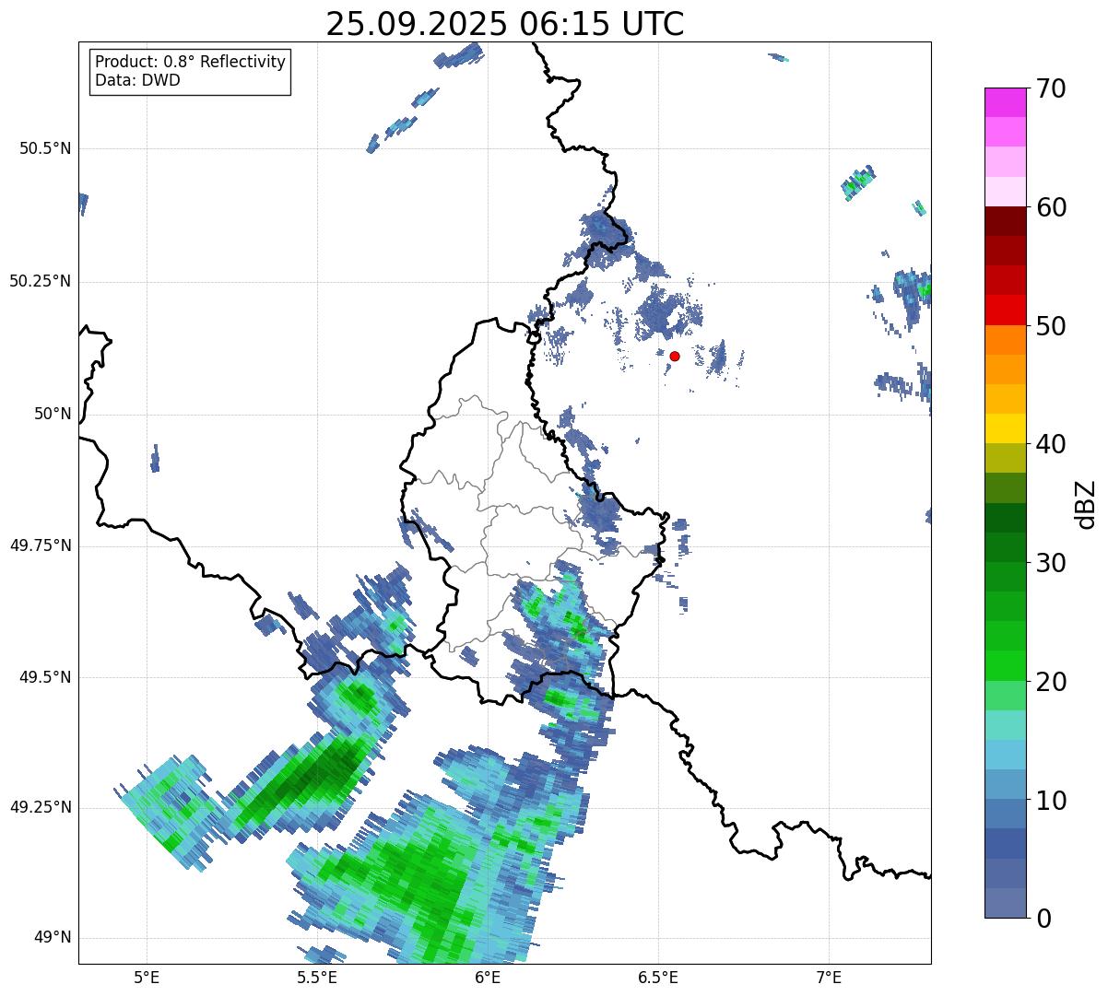Click the latitude label 49°N
Screen dimensions: 1108x996
coord(53,938)
